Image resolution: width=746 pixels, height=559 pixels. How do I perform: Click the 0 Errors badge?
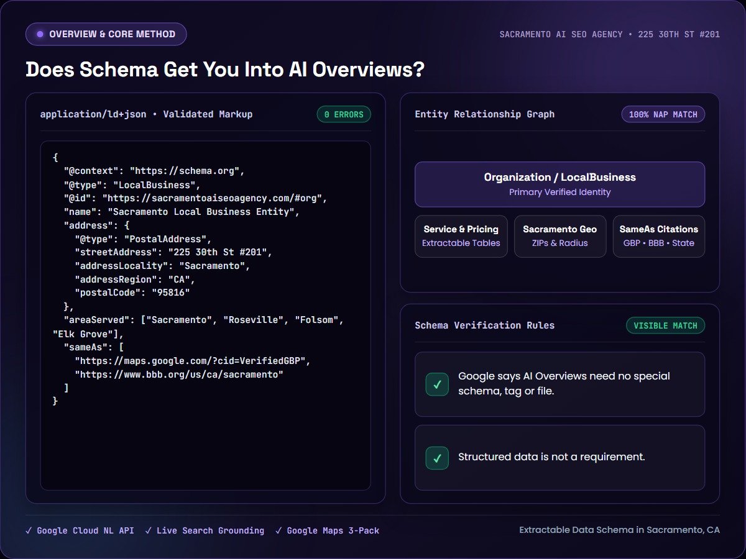(x=344, y=114)
